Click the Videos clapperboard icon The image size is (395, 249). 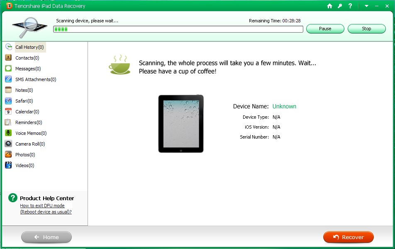[x=8, y=165]
